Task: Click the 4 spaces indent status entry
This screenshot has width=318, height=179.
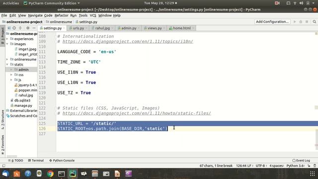Action: point(277,166)
